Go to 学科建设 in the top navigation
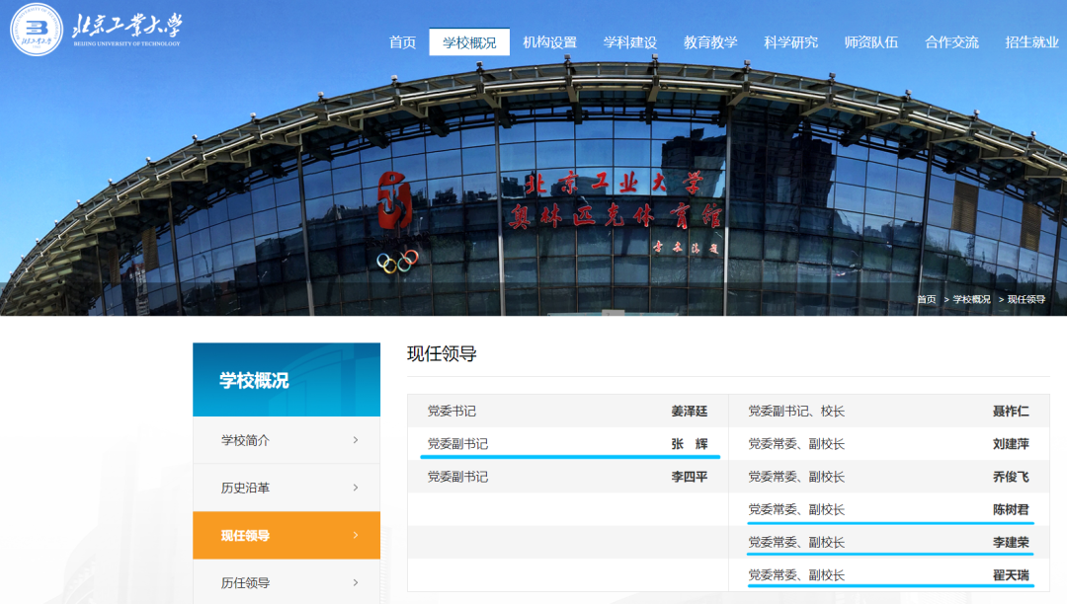 click(x=630, y=42)
